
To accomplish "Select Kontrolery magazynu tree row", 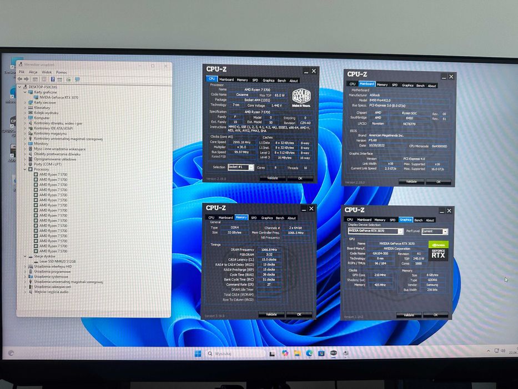I will coord(51,133).
